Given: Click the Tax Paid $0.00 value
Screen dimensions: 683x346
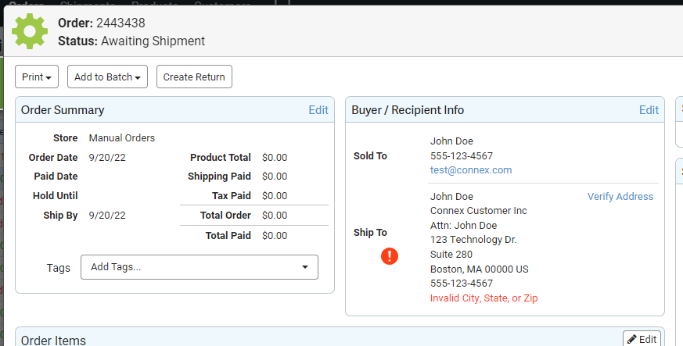Looking at the screenshot, I should tap(275, 195).
